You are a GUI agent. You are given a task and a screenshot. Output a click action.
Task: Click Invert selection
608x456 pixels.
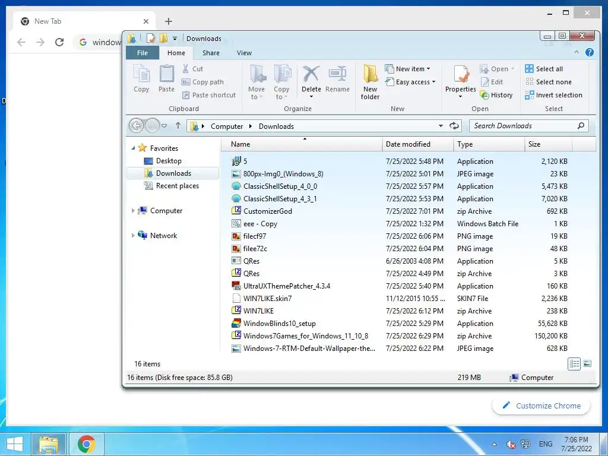point(554,95)
